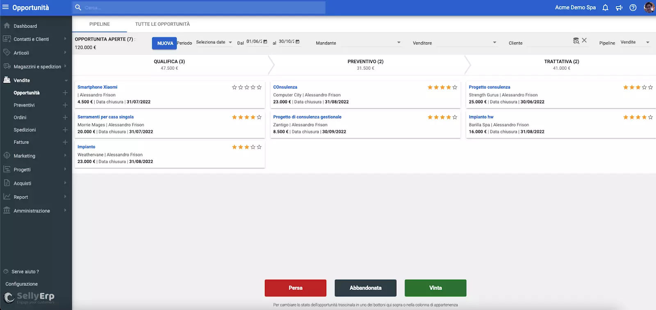
Task: Click the Cerca search field
Action: pyautogui.click(x=199, y=7)
